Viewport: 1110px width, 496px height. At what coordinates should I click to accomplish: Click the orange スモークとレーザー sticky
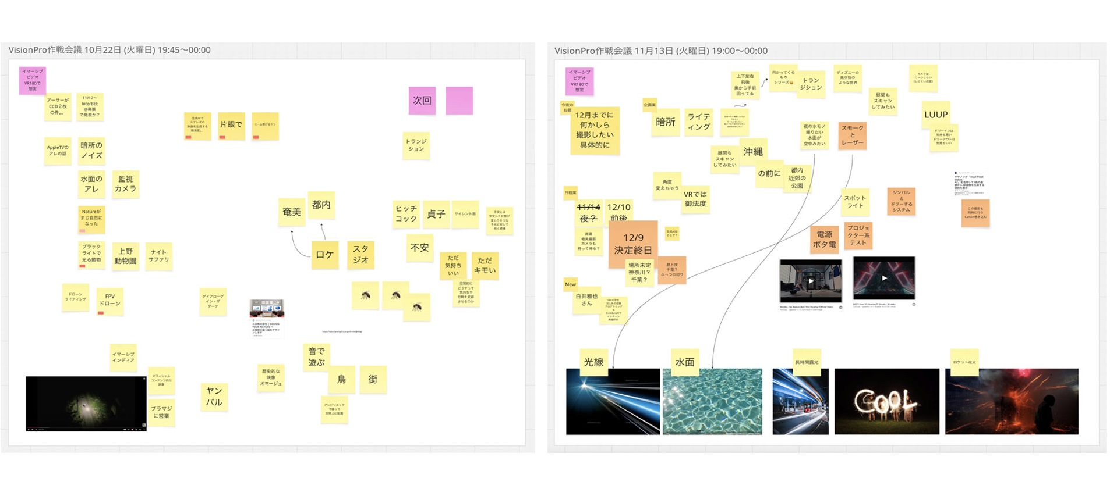pyautogui.click(x=852, y=135)
